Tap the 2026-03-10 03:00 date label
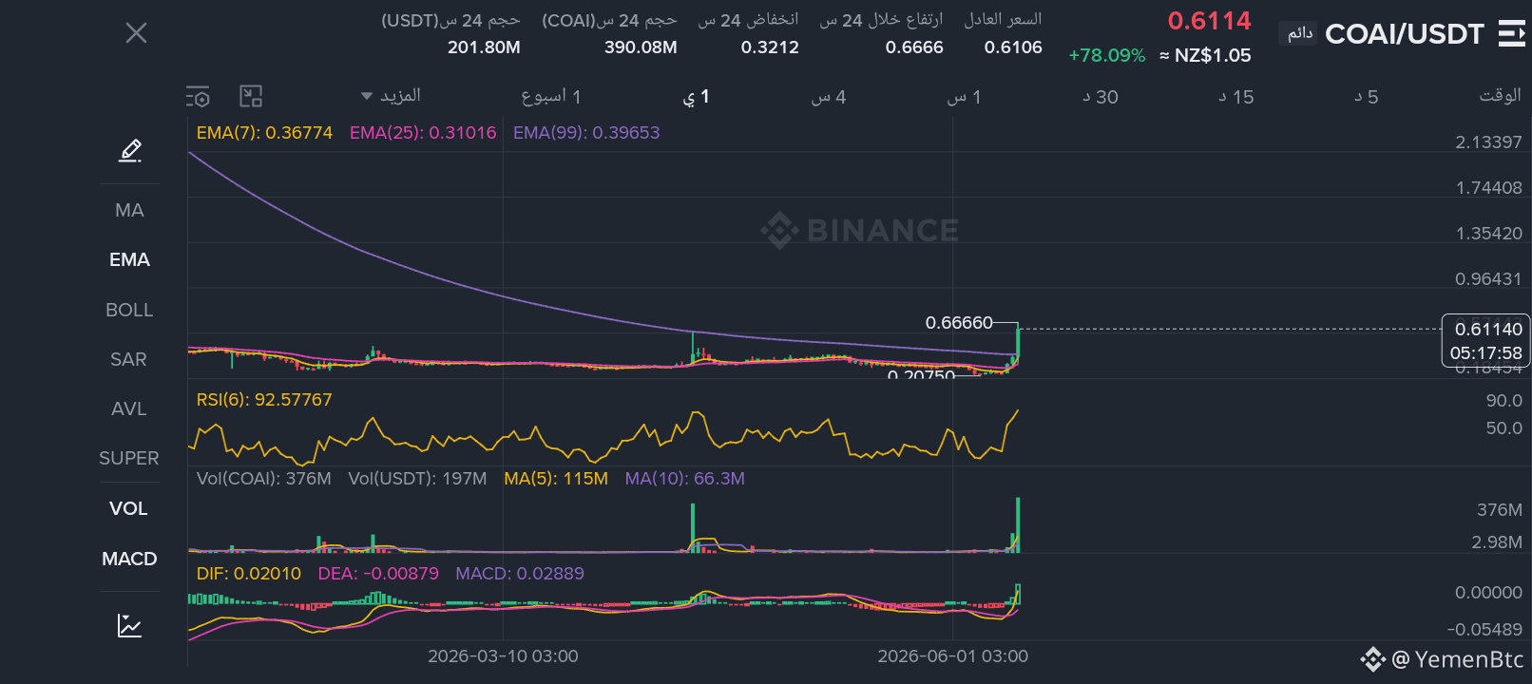The image size is (1532, 684). (x=503, y=656)
